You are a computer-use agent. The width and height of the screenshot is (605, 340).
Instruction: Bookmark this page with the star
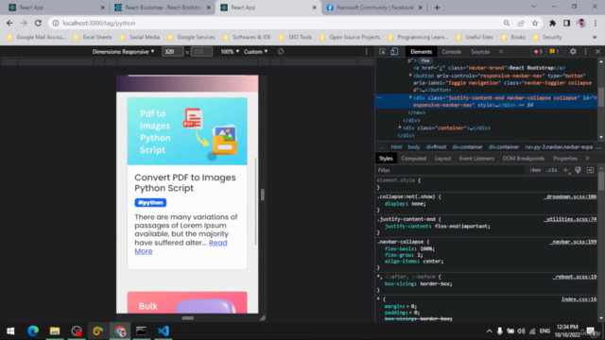point(535,23)
